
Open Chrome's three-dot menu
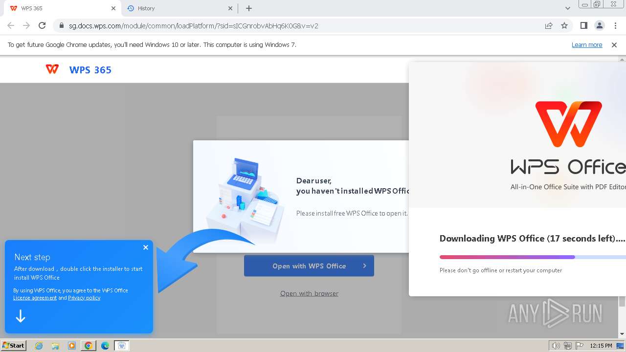tap(615, 25)
